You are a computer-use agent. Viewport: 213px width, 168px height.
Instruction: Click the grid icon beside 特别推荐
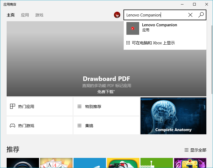coord(79,106)
